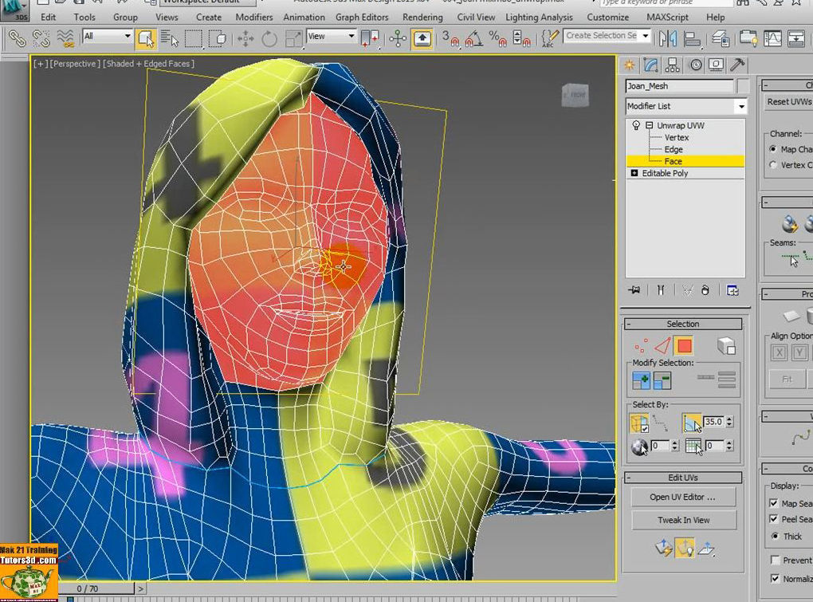Click Select by Material ID icon
This screenshot has width=813, height=602.
click(639, 447)
